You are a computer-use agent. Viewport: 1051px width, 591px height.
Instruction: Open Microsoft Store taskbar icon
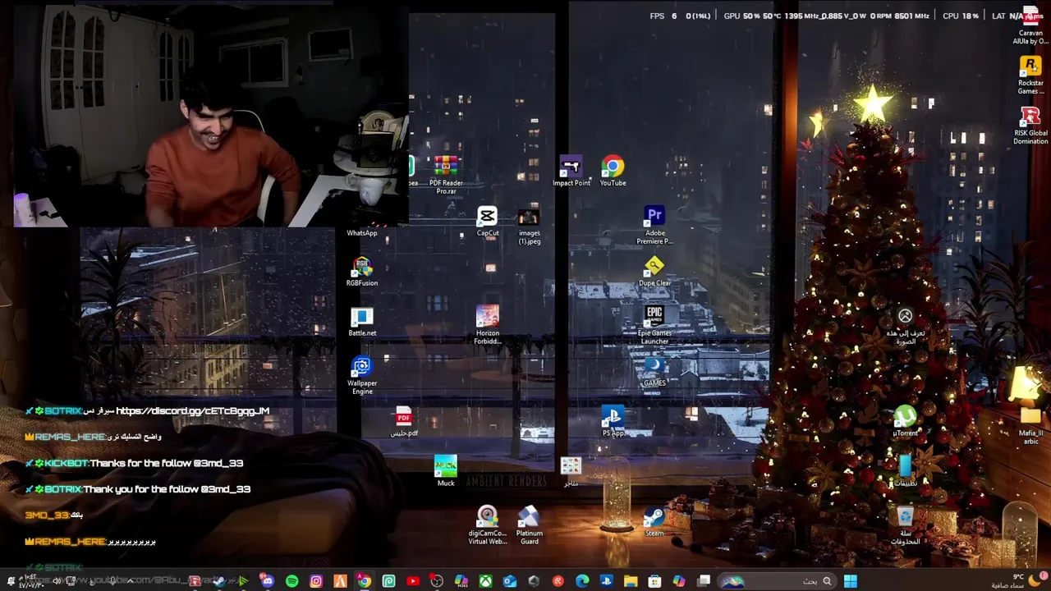(654, 581)
